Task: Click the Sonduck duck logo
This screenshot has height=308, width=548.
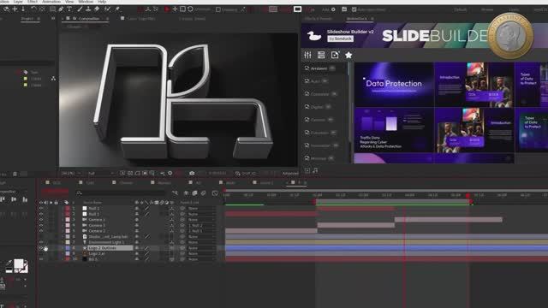Action: pyautogui.click(x=314, y=36)
